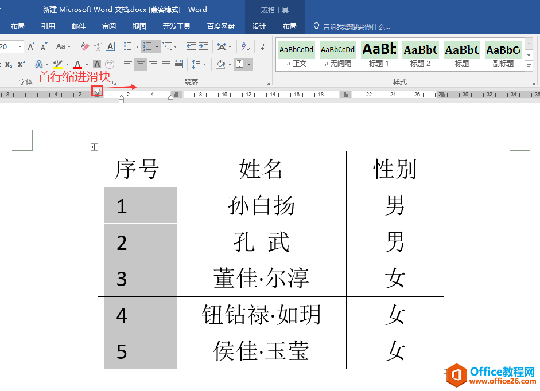Apply borders with border grid icon

pos(239,64)
